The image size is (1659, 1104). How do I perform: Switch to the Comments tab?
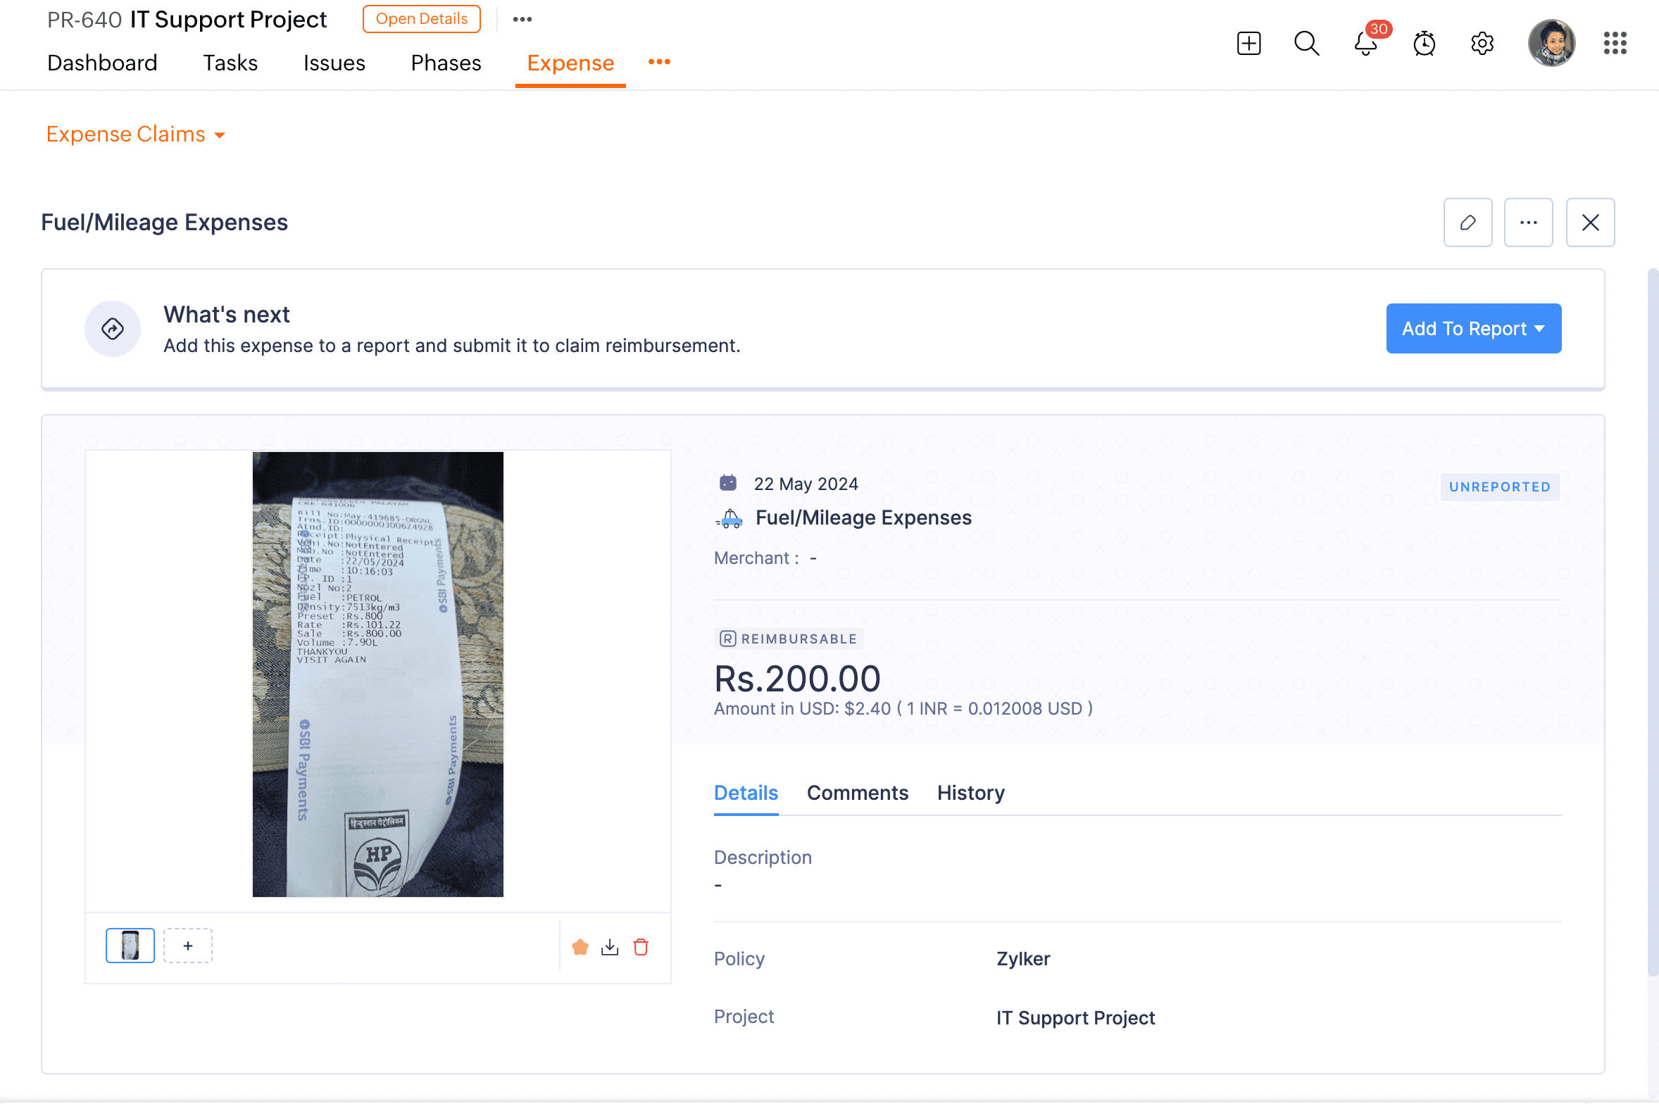pos(857,793)
